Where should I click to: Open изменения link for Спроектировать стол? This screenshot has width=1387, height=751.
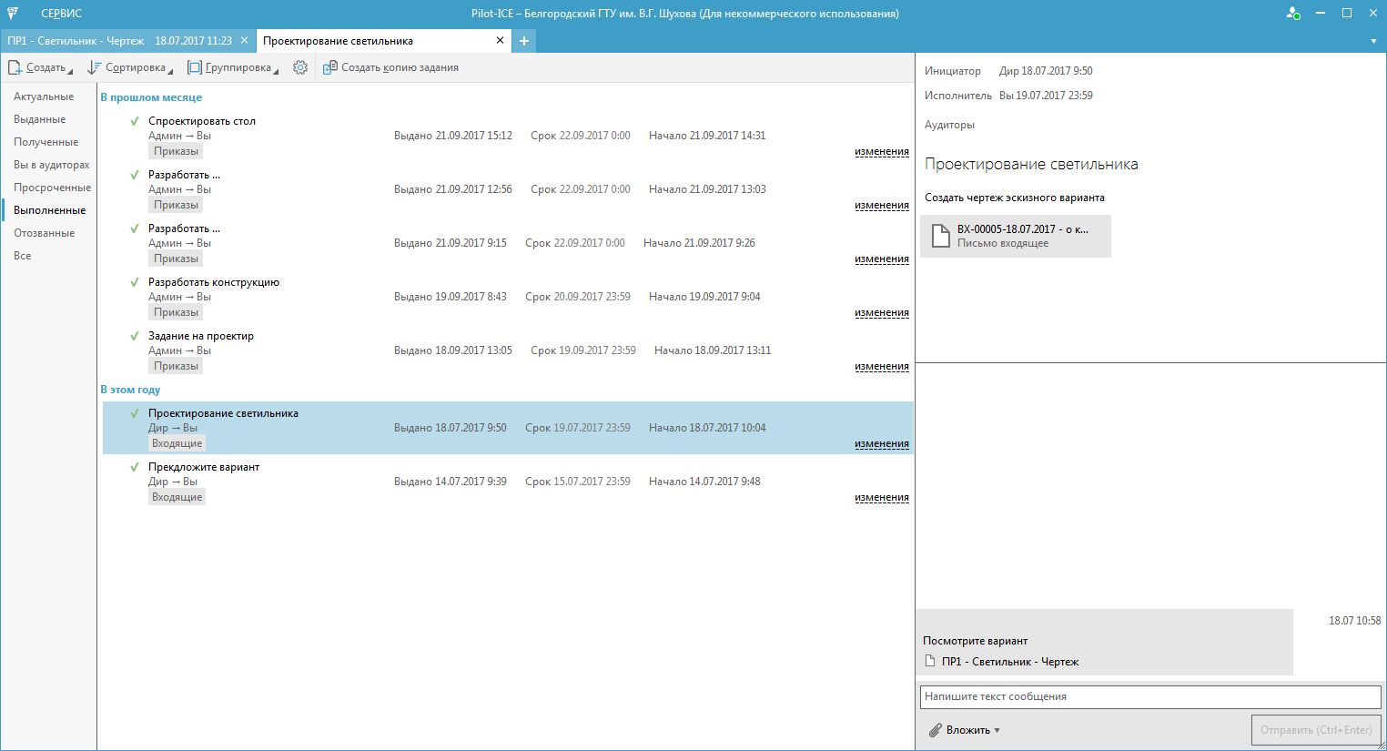click(x=882, y=152)
